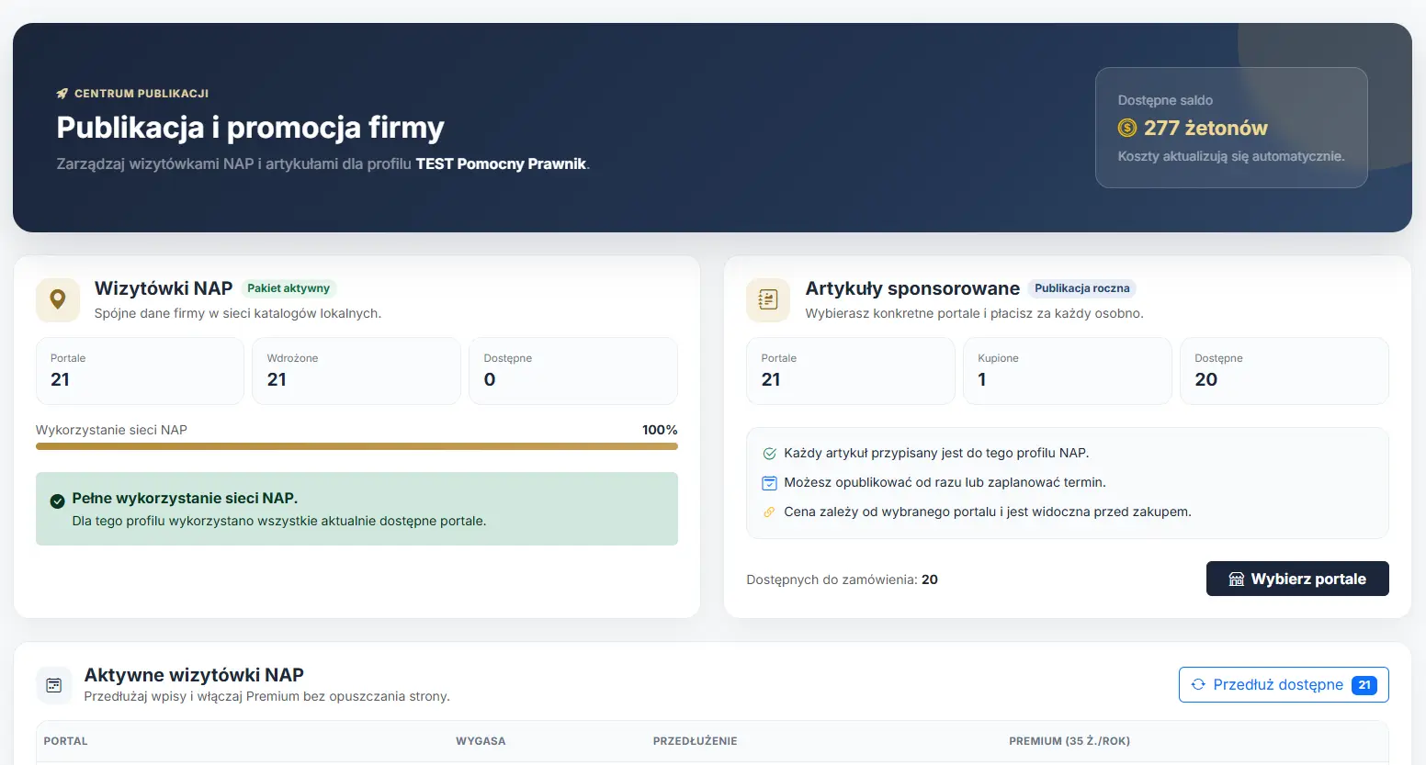The image size is (1426, 765).
Task: Click the WYGASA column header
Action: point(481,741)
